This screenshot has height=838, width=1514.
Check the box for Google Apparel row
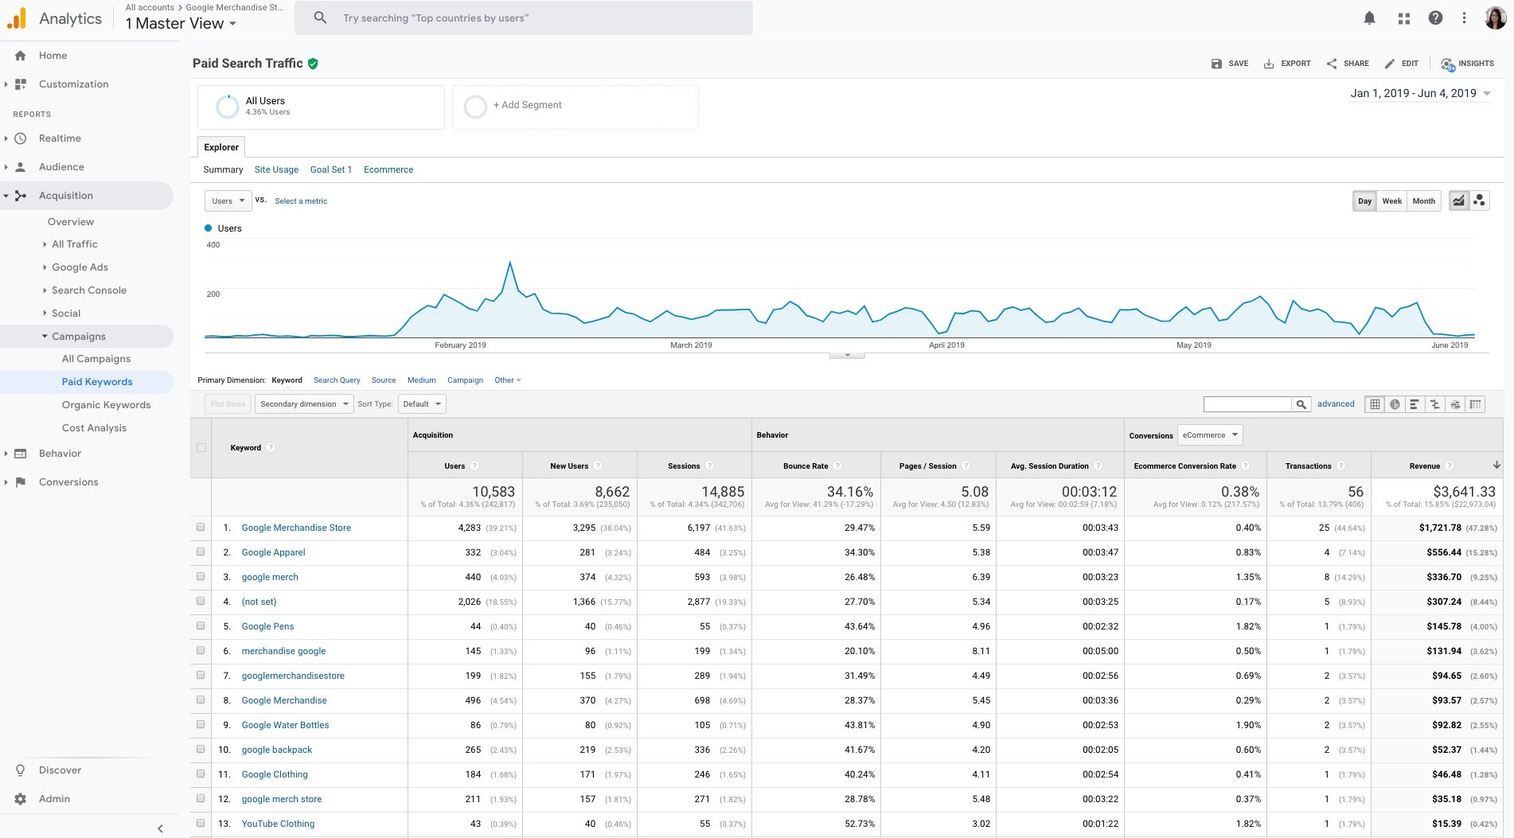201,552
